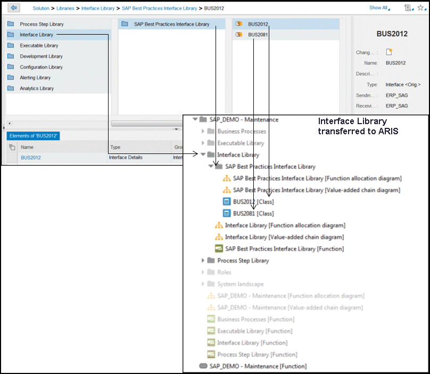
Task: Select BUS2081 [Class] tree item
Action: pyautogui.click(x=253, y=214)
